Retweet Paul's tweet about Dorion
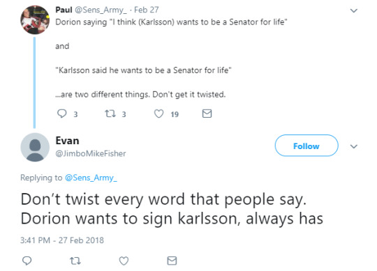 (110, 114)
